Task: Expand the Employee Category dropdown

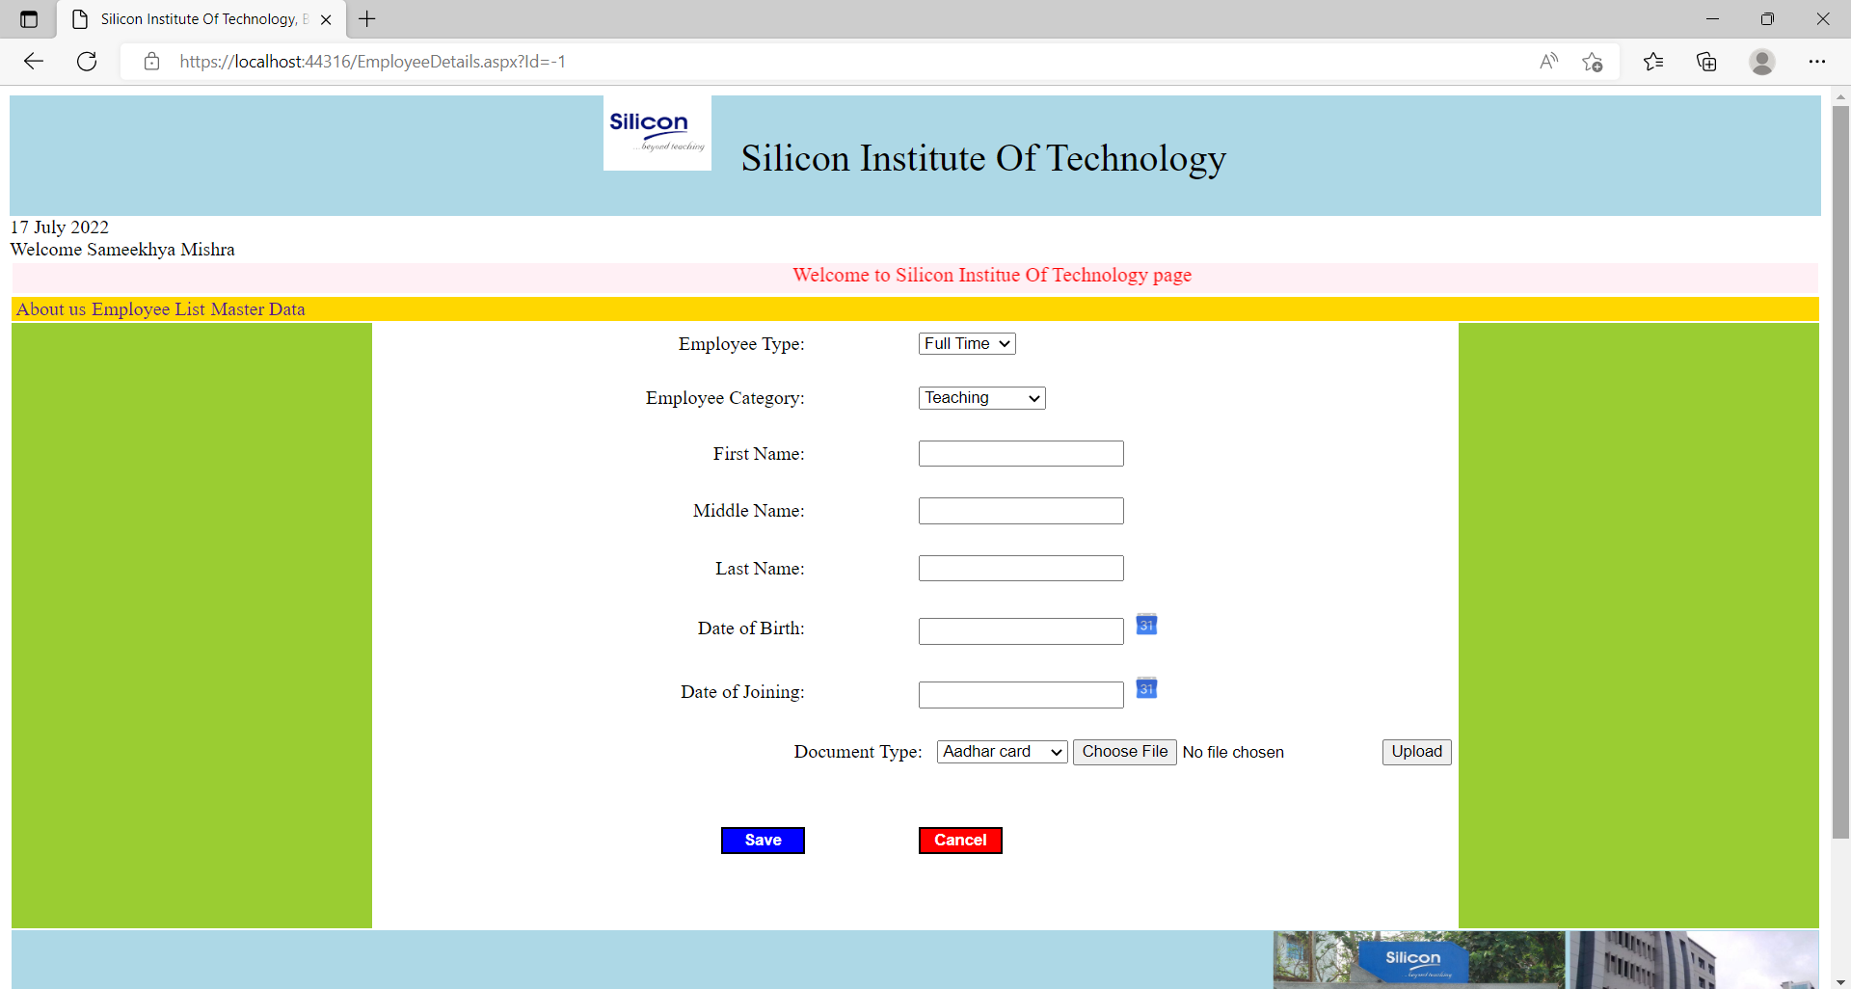Action: click(x=981, y=398)
